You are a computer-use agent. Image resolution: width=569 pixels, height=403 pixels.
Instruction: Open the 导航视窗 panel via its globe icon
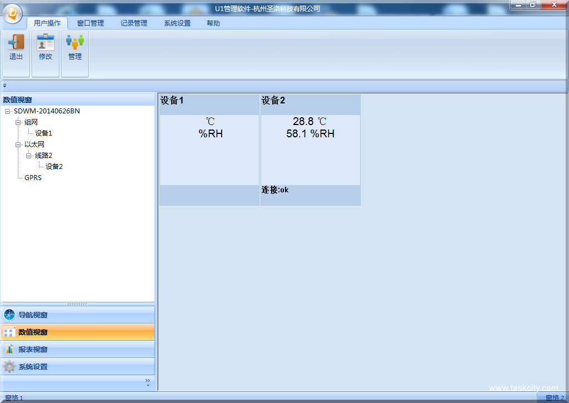coord(10,315)
